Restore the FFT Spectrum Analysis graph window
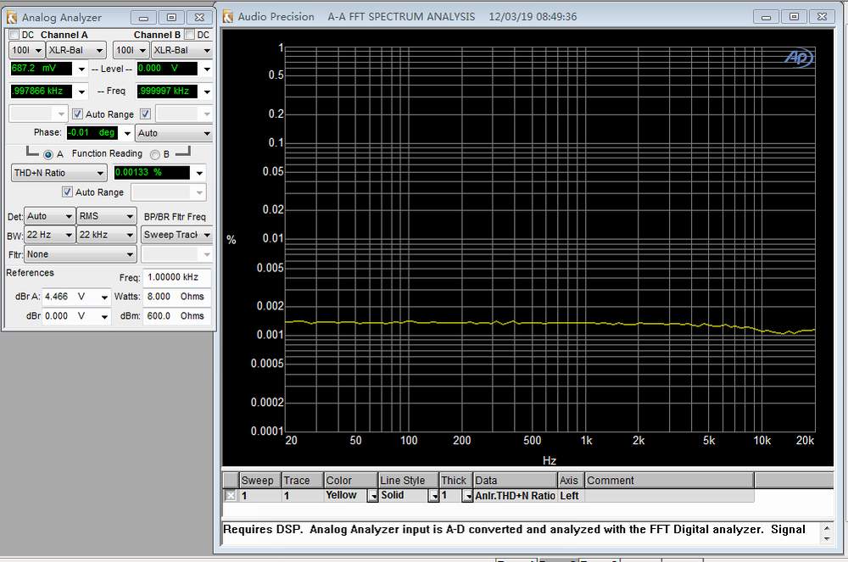Viewport: 848px width, 562px height. coord(794,17)
